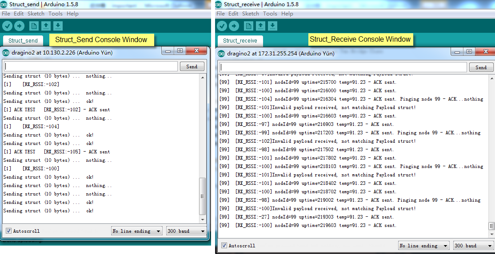Click '[RX_RSSI:-102]Invalid payload received' line
495x254 pixels.
318,141
